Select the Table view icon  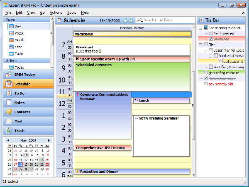point(11,54)
